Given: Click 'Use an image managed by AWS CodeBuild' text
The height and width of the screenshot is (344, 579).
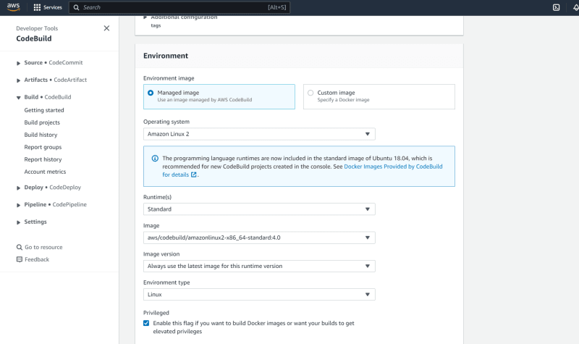Looking at the screenshot, I should (205, 100).
